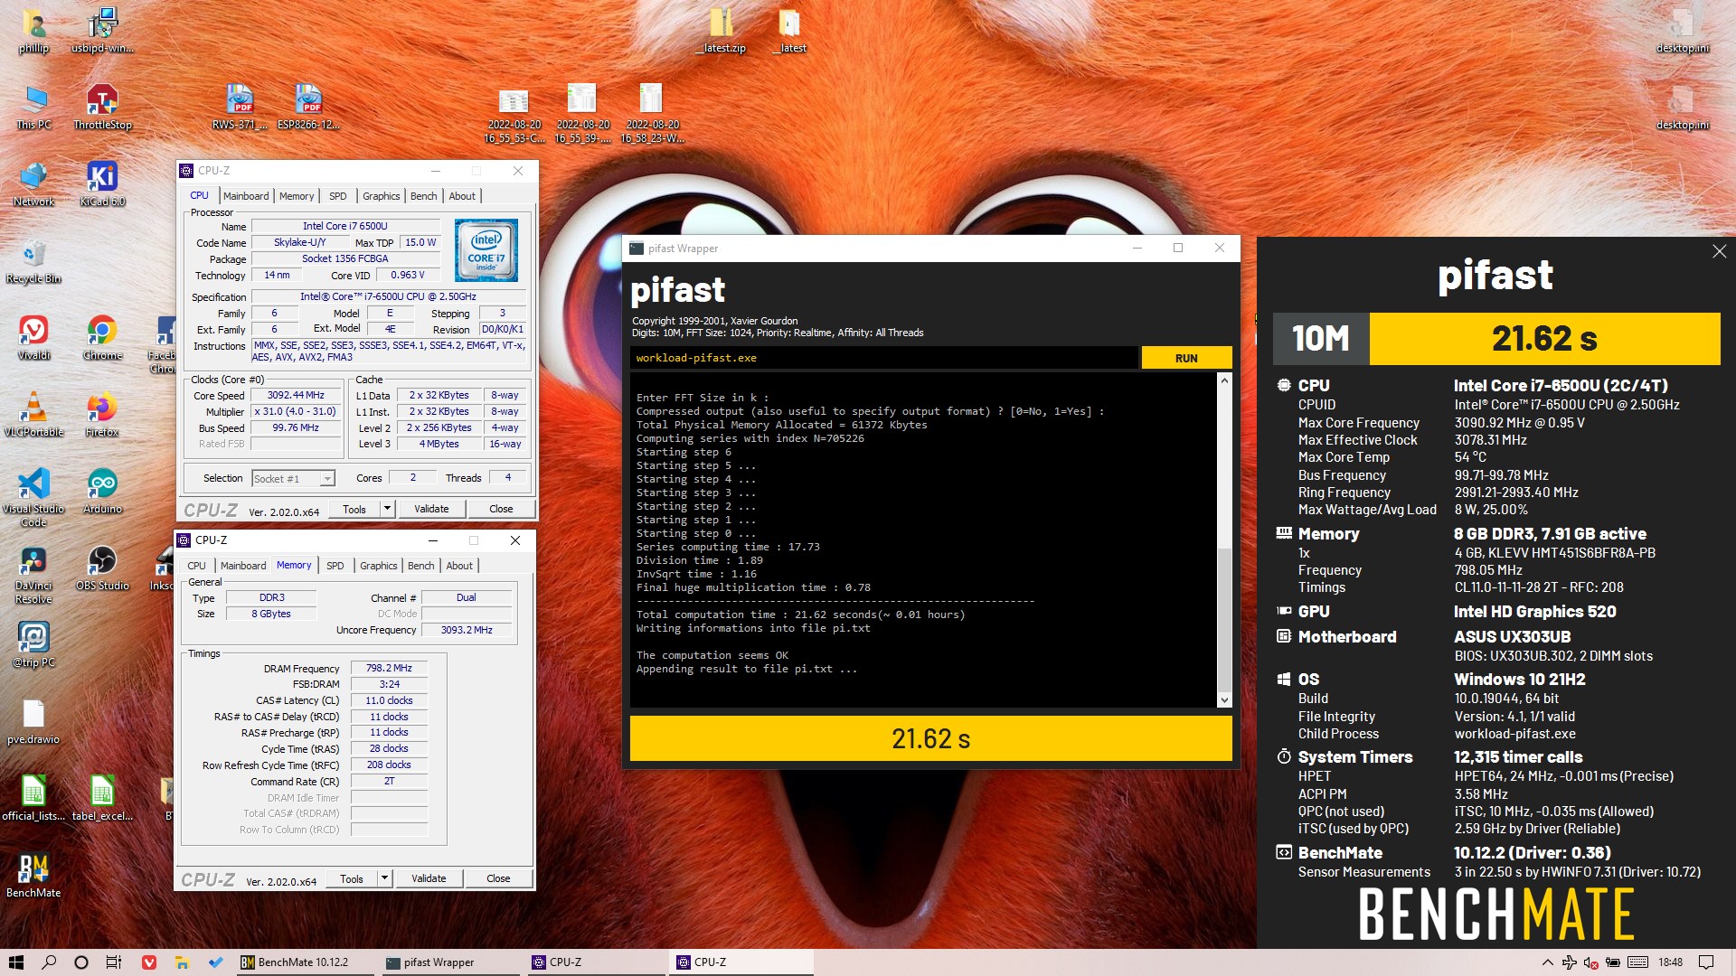
Task: Open Socket #1 selection dropdown in CPU-Z
Action: [x=293, y=478]
